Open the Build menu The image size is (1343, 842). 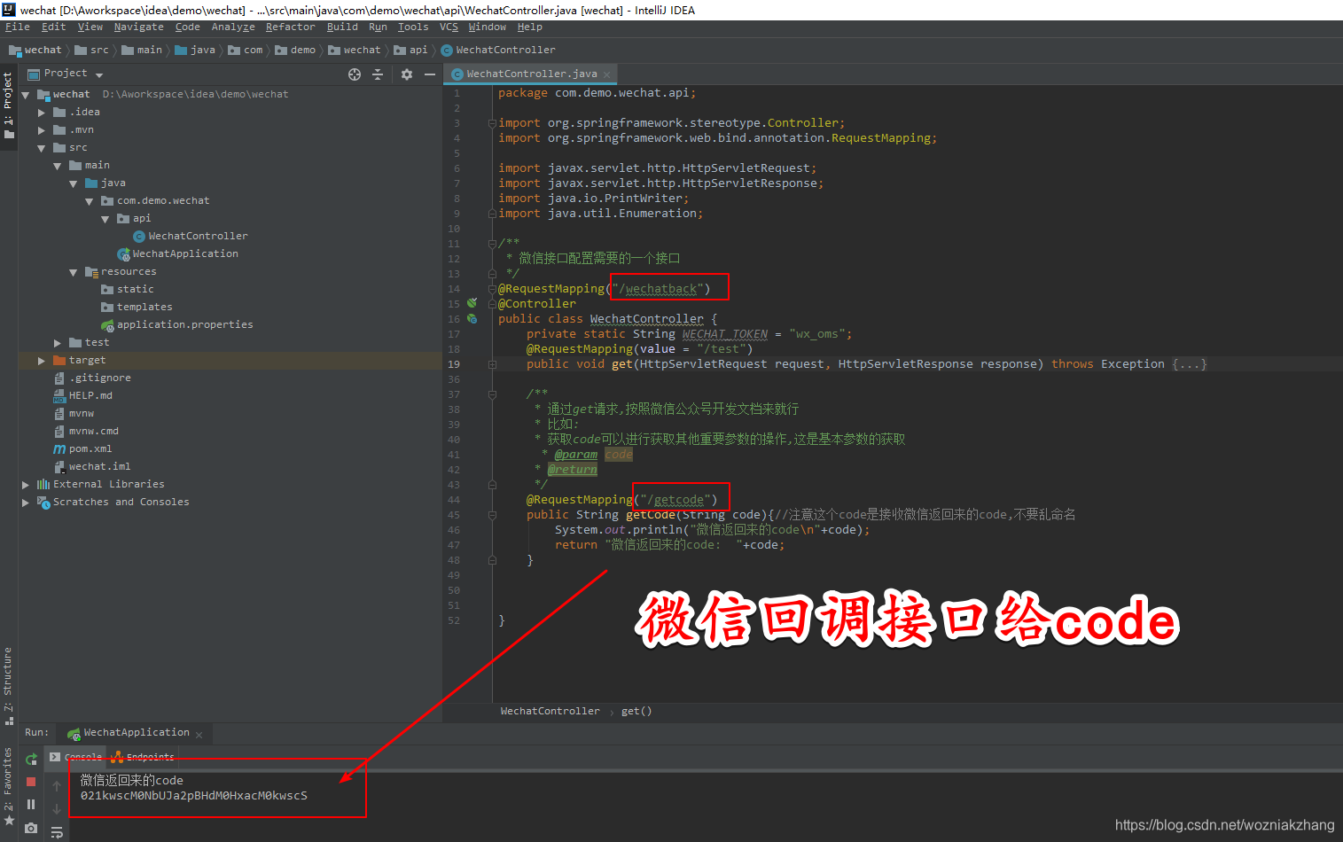pyautogui.click(x=342, y=27)
